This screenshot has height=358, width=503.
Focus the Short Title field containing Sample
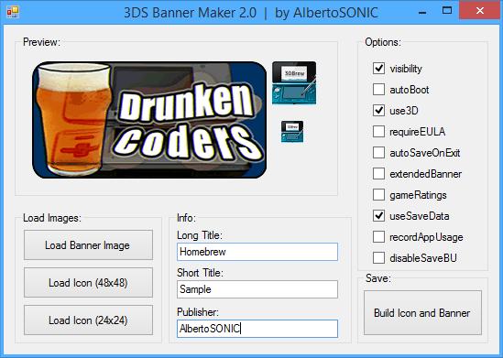pos(257,289)
